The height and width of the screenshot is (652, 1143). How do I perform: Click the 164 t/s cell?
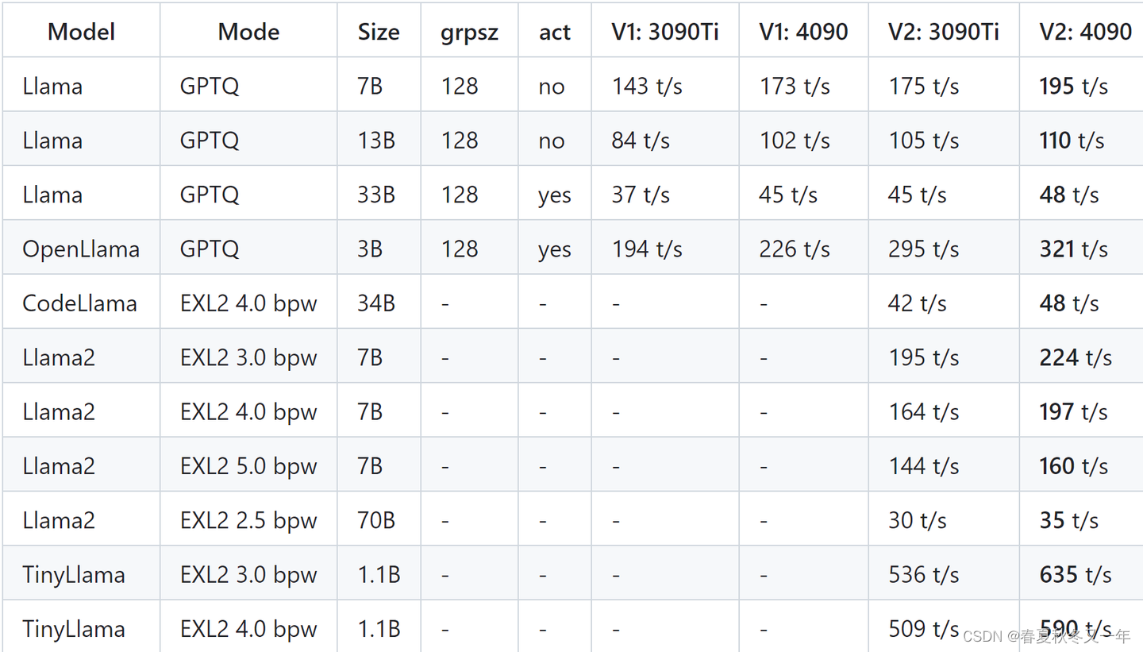click(x=944, y=411)
